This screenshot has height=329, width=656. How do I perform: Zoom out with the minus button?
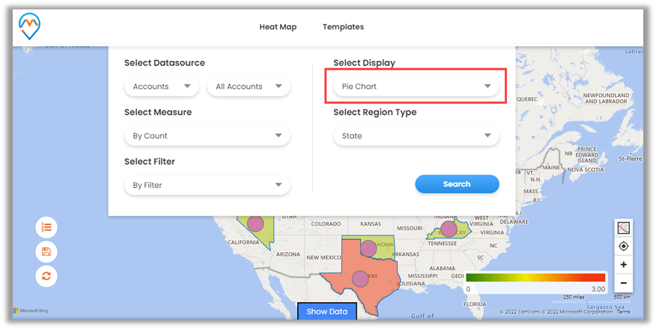click(623, 283)
